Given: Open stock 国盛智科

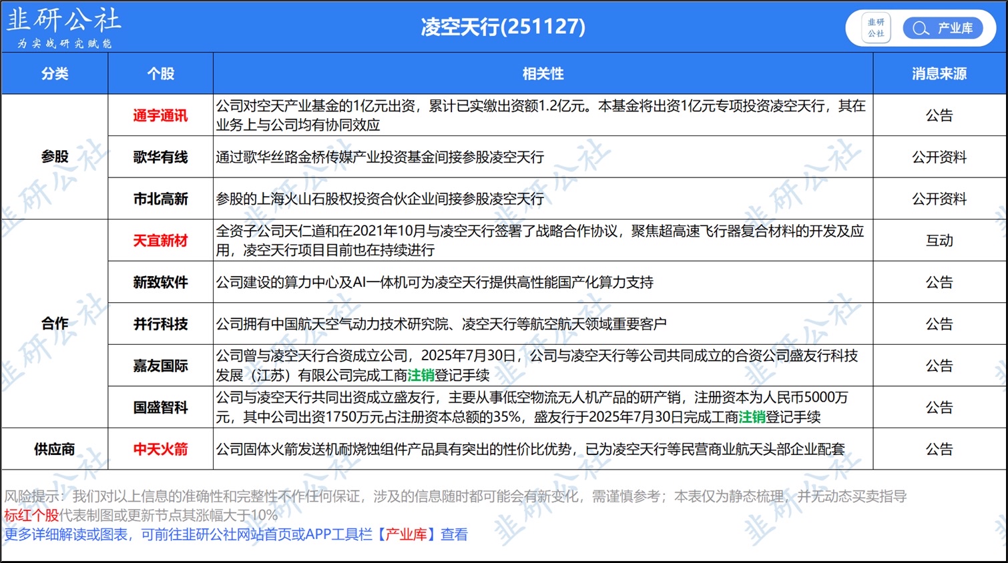Looking at the screenshot, I should (160, 407).
